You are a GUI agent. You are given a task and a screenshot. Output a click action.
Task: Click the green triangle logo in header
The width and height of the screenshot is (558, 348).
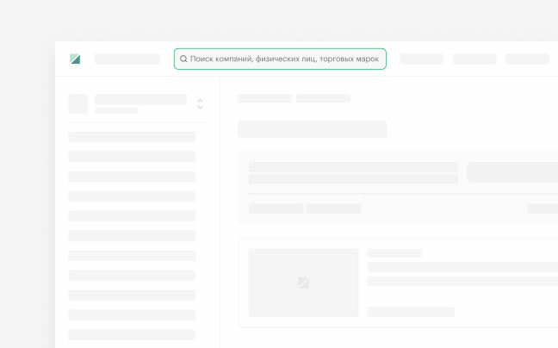tap(75, 59)
